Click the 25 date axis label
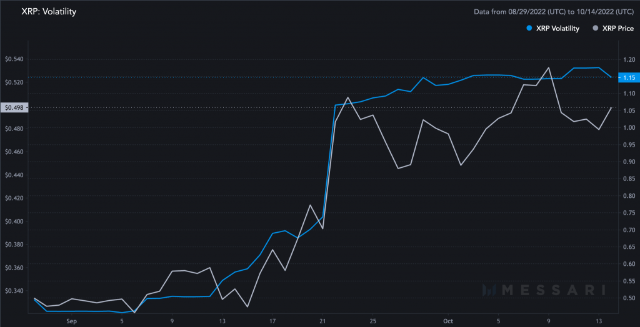This screenshot has width=640, height=327. click(373, 321)
